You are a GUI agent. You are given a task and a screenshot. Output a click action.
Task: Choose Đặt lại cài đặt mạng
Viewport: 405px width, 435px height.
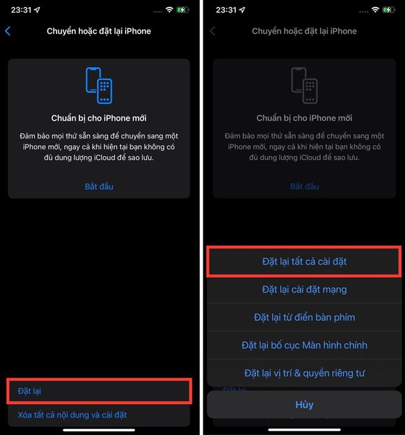pyautogui.click(x=304, y=290)
